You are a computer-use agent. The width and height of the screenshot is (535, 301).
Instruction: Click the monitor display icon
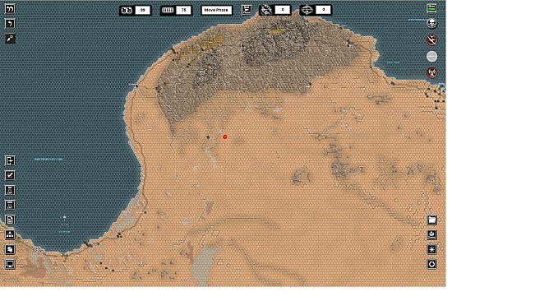[10, 264]
